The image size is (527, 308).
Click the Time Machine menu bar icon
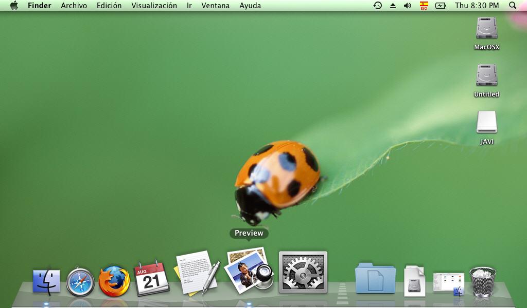click(x=377, y=5)
